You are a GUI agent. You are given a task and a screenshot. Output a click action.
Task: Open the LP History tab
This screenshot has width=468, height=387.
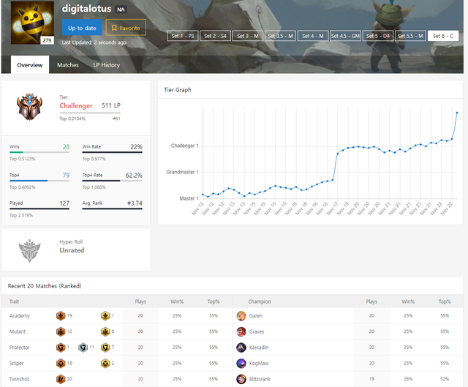(x=106, y=65)
